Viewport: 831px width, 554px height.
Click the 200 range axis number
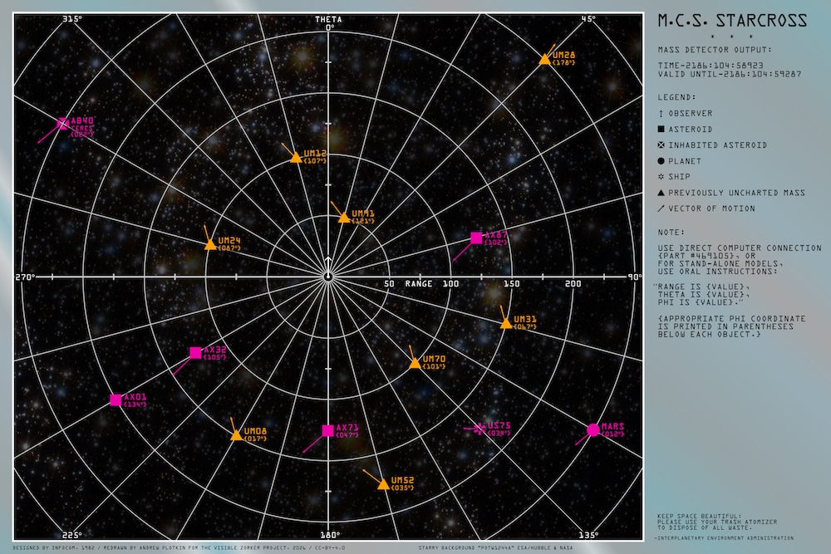point(573,284)
